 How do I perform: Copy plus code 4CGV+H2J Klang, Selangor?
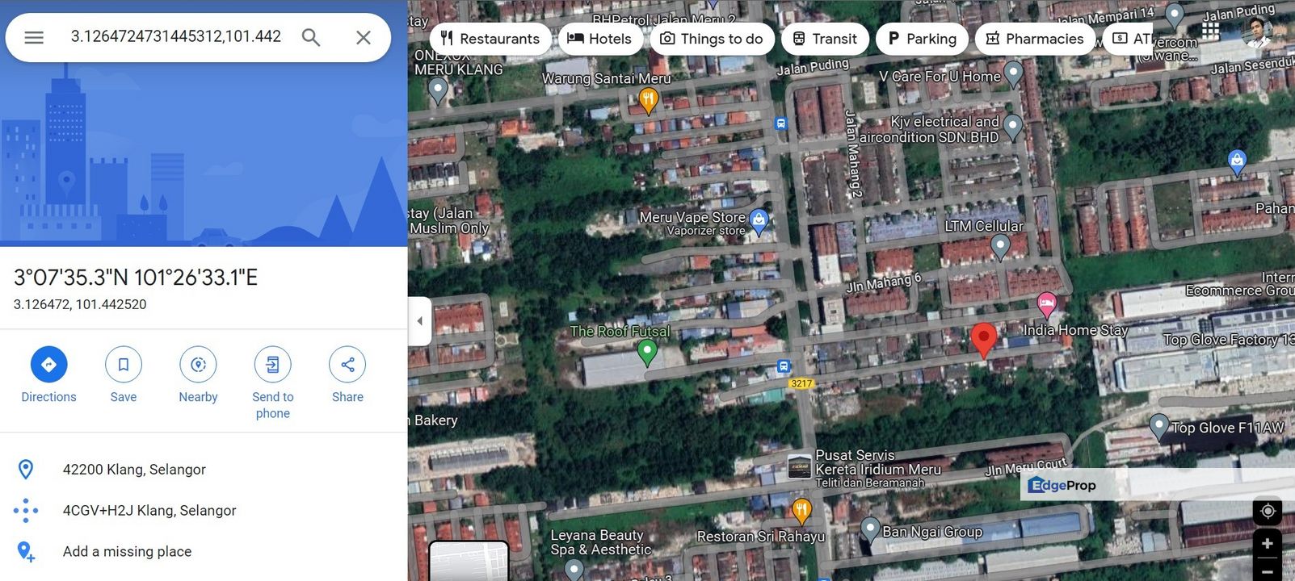pos(204,511)
